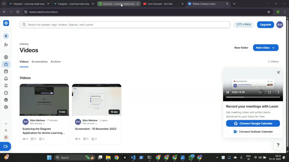
Task: Open the bookmarks icon in sidebar
Action: (x=6, y=85)
